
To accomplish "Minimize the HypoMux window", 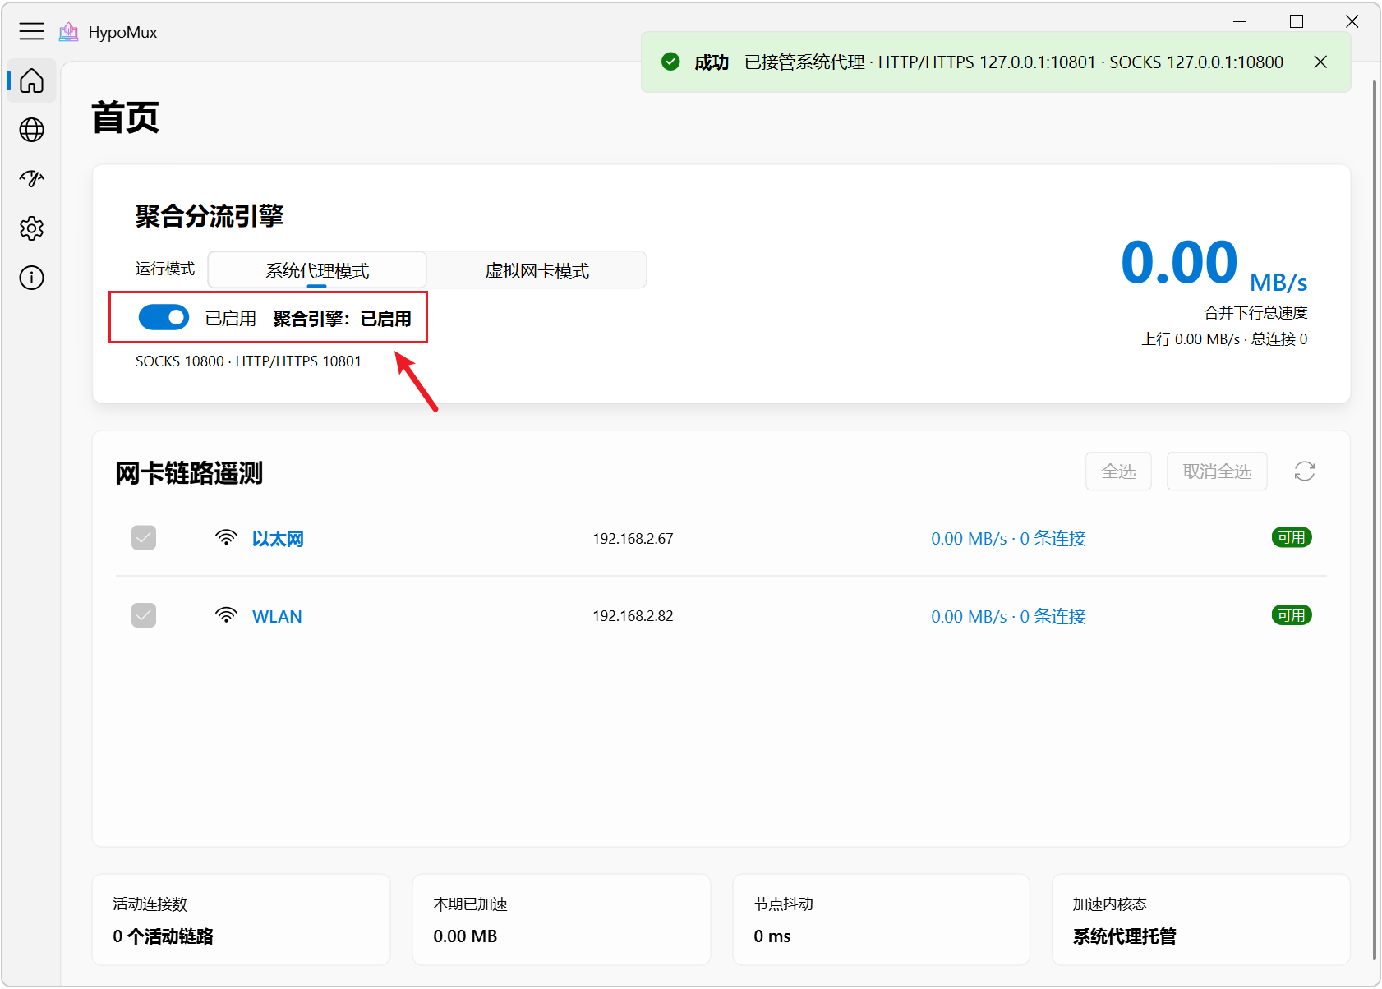I will point(1240,21).
